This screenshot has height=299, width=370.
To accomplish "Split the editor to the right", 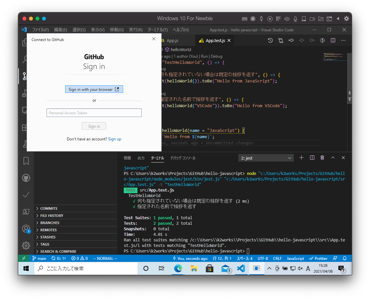I will 333,40.
